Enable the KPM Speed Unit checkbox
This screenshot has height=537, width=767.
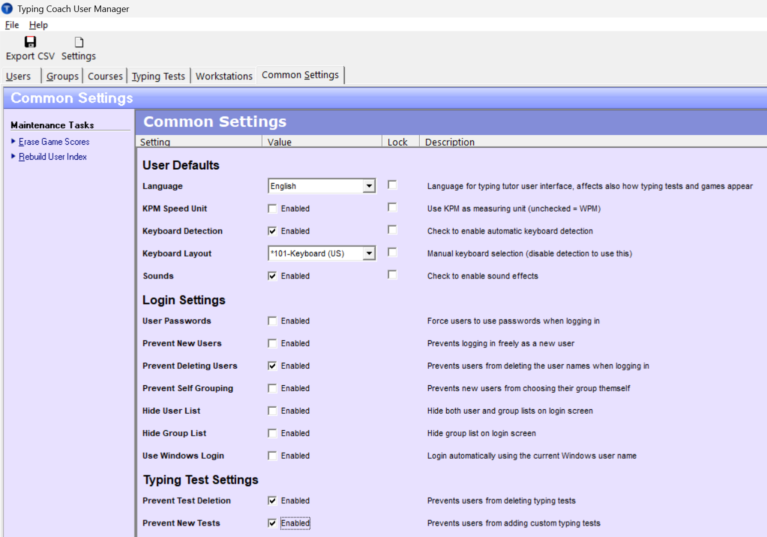(272, 209)
